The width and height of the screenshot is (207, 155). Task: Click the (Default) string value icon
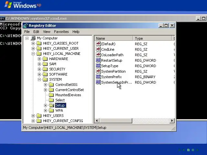[x=98, y=44]
